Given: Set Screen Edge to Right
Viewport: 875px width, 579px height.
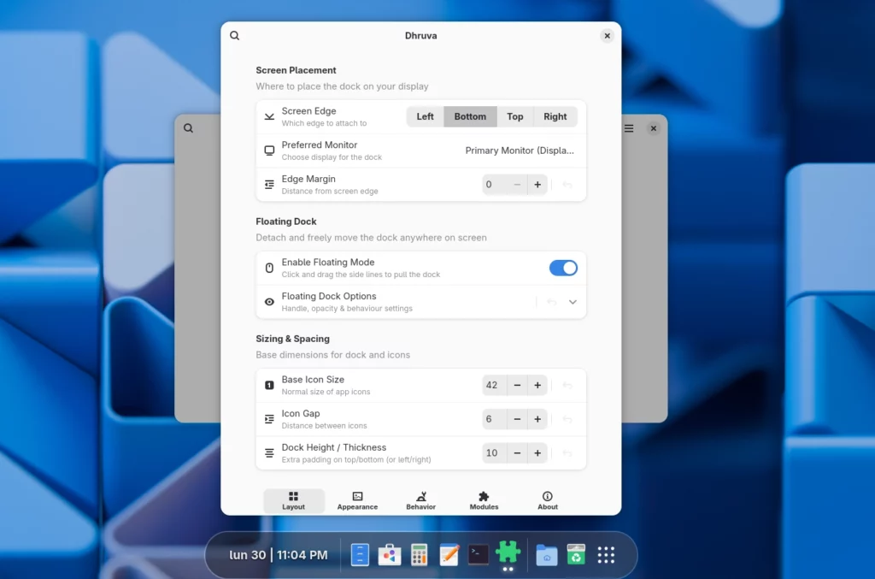Looking at the screenshot, I should click(x=555, y=116).
